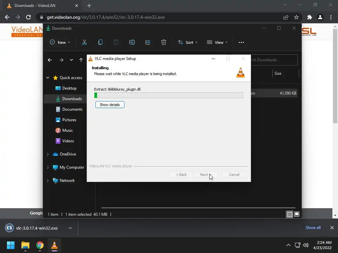
Task: Click Show details in VLC Setup
Action: (110, 105)
